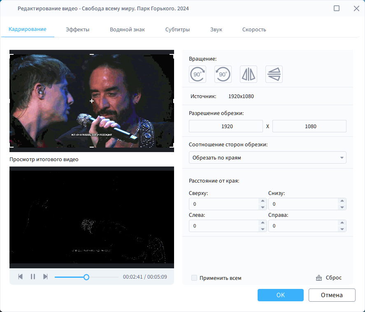Click the crop width field showing 1920
The width and height of the screenshot is (365, 312).
click(226, 127)
